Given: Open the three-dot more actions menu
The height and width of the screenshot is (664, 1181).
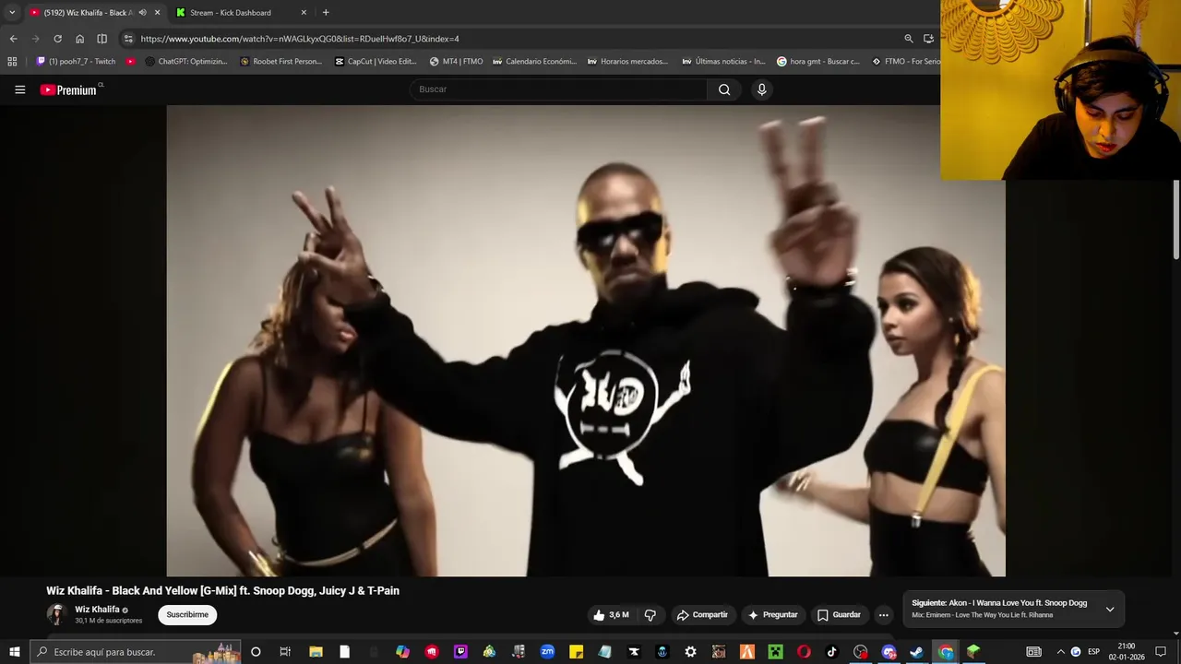Looking at the screenshot, I should (883, 615).
